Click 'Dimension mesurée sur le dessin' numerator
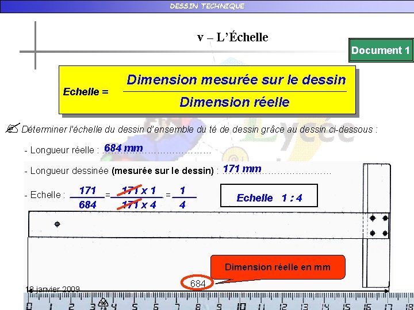The width and height of the screenshot is (414, 310). [x=236, y=80]
